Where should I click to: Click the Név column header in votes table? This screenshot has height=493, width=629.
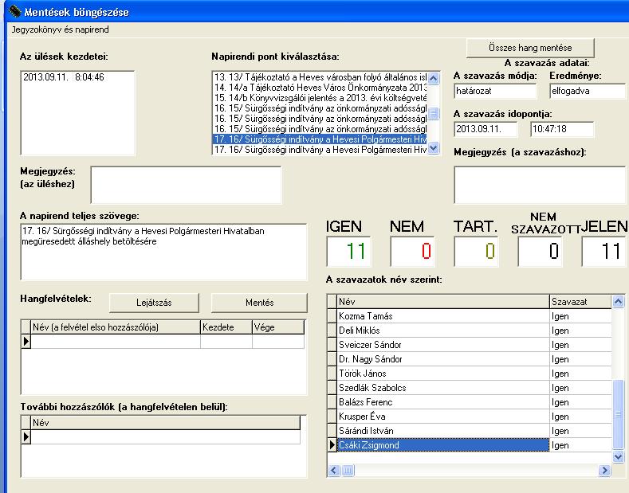[443, 301]
